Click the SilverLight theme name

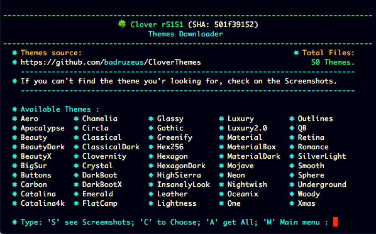click(x=322, y=156)
